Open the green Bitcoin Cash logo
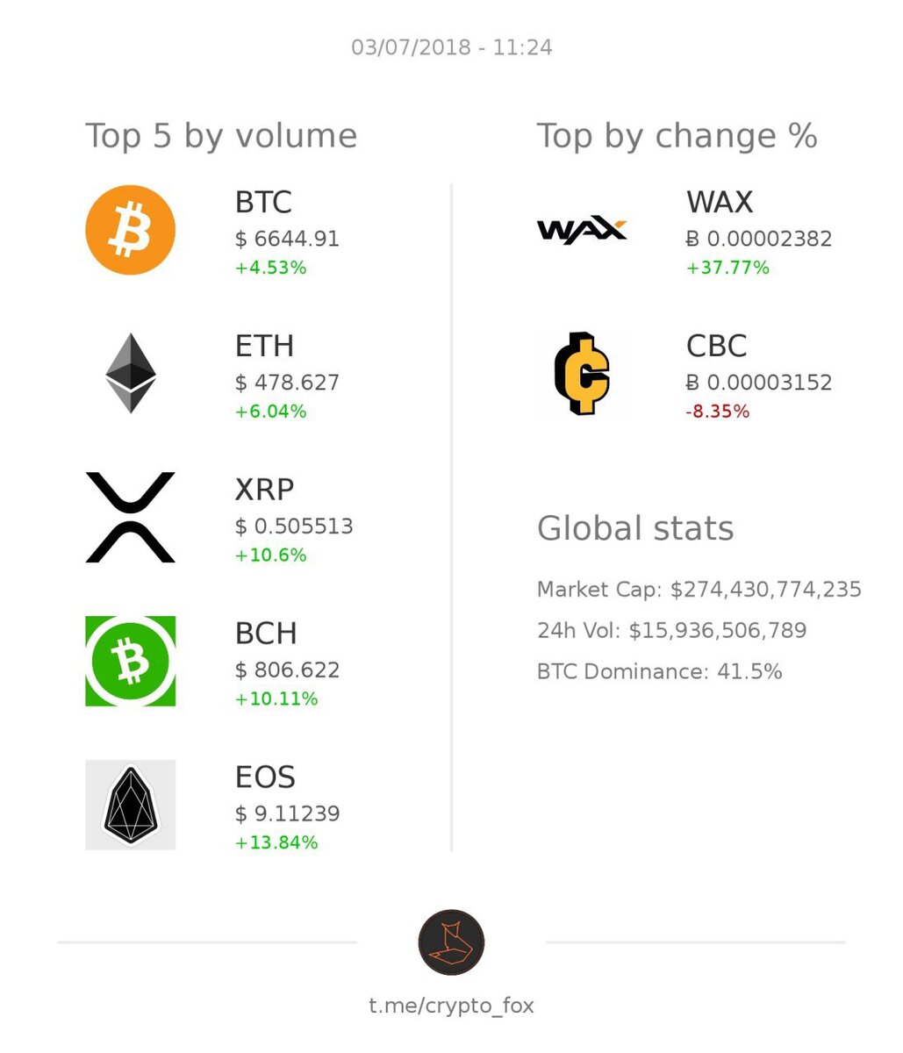The height and width of the screenshot is (1053, 903). click(x=131, y=661)
